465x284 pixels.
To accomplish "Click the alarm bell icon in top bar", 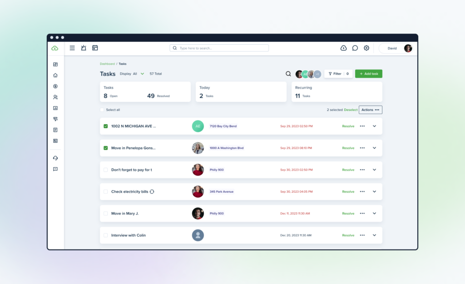I will pyautogui.click(x=84, y=48).
